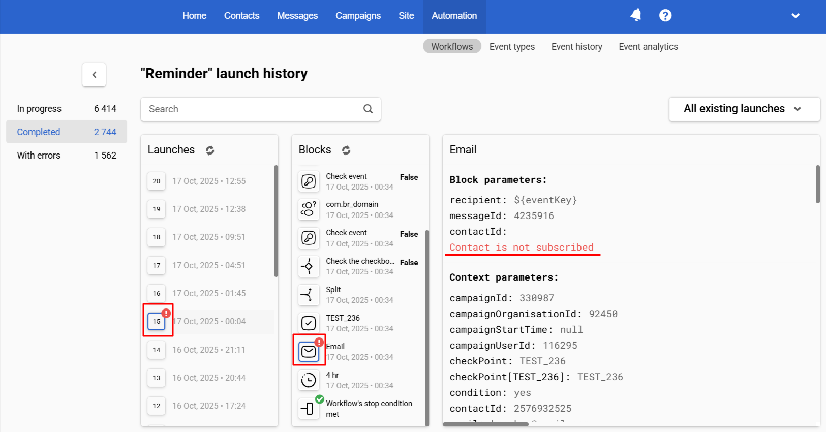This screenshot has height=432, width=826.
Task: Click the com.br_domain block label
Action: [x=352, y=204]
